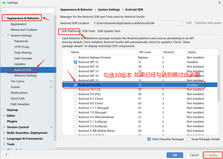Click the Appearance & Behavior breadcrumb

pyautogui.click(x=76, y=10)
